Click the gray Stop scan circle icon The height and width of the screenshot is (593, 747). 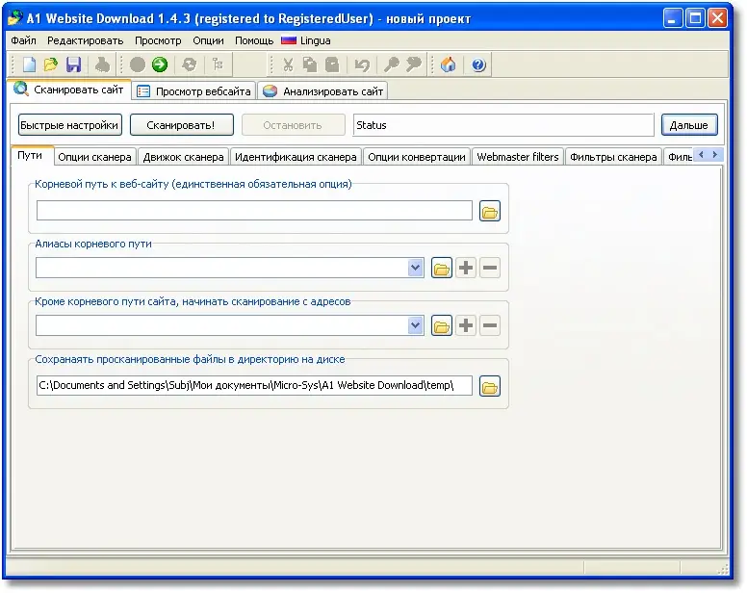point(138,64)
